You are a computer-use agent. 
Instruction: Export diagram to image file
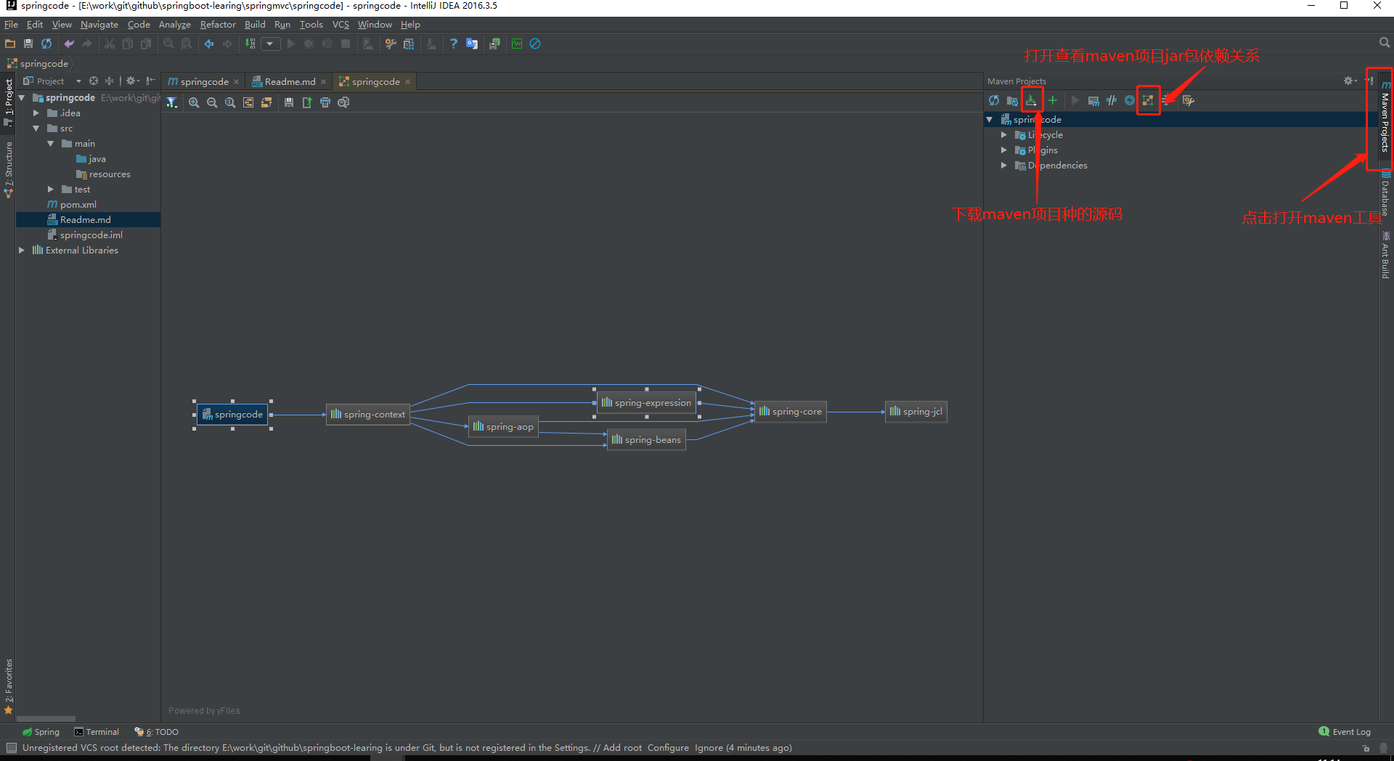coord(307,102)
